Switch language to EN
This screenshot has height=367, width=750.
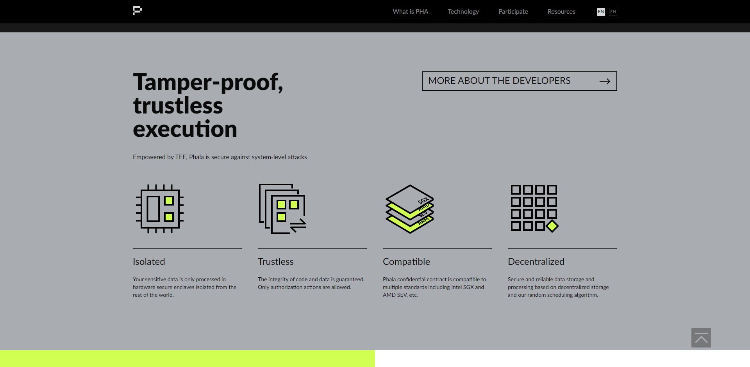[x=601, y=12]
